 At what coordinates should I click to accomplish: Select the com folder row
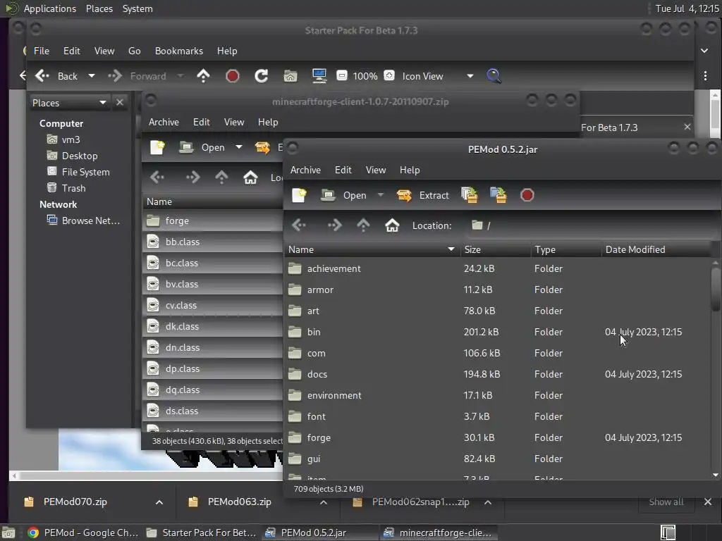click(497, 354)
